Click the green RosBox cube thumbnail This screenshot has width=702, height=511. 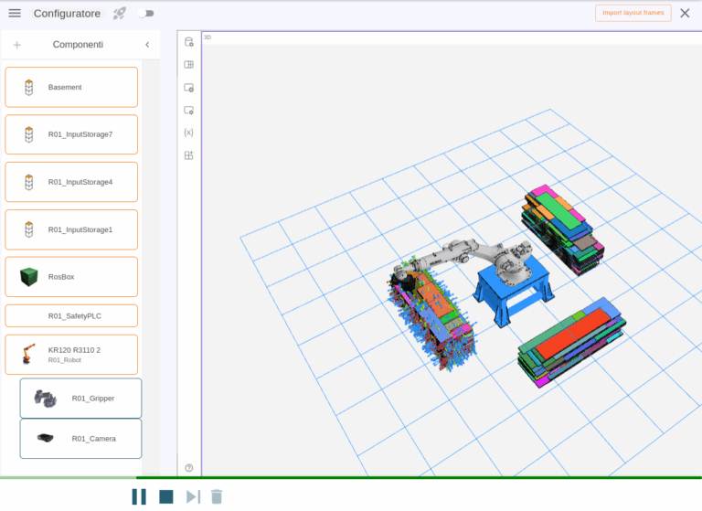click(29, 277)
